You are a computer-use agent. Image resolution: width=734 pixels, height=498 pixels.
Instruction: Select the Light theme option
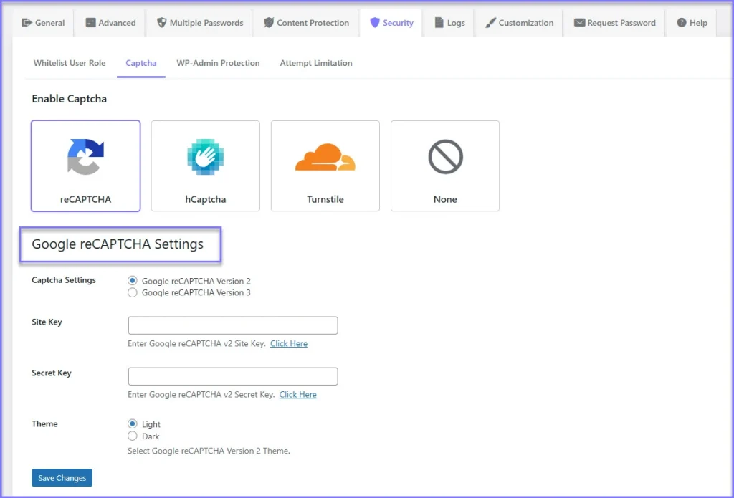pyautogui.click(x=133, y=424)
